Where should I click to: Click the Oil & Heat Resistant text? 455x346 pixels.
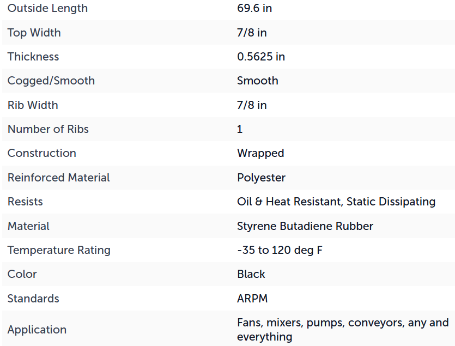pos(289,202)
